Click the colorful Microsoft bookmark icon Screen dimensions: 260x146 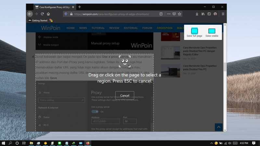(51, 20)
